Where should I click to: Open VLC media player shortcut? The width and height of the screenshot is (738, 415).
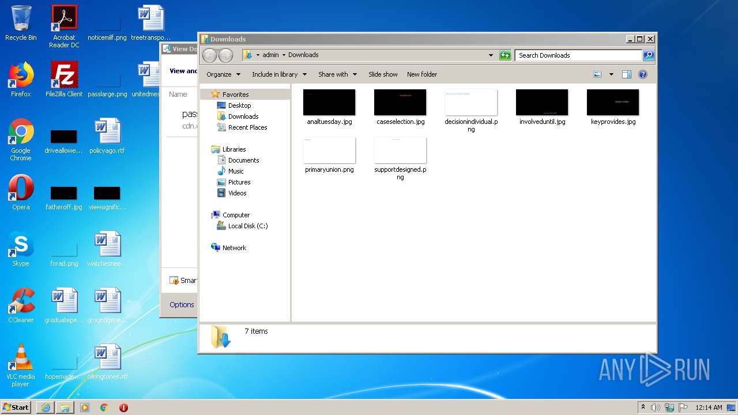click(x=21, y=365)
